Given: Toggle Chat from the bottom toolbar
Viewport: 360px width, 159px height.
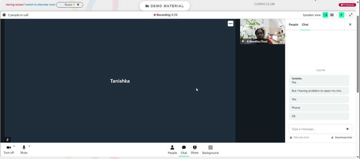Looking at the screenshot, I should click(184, 150).
